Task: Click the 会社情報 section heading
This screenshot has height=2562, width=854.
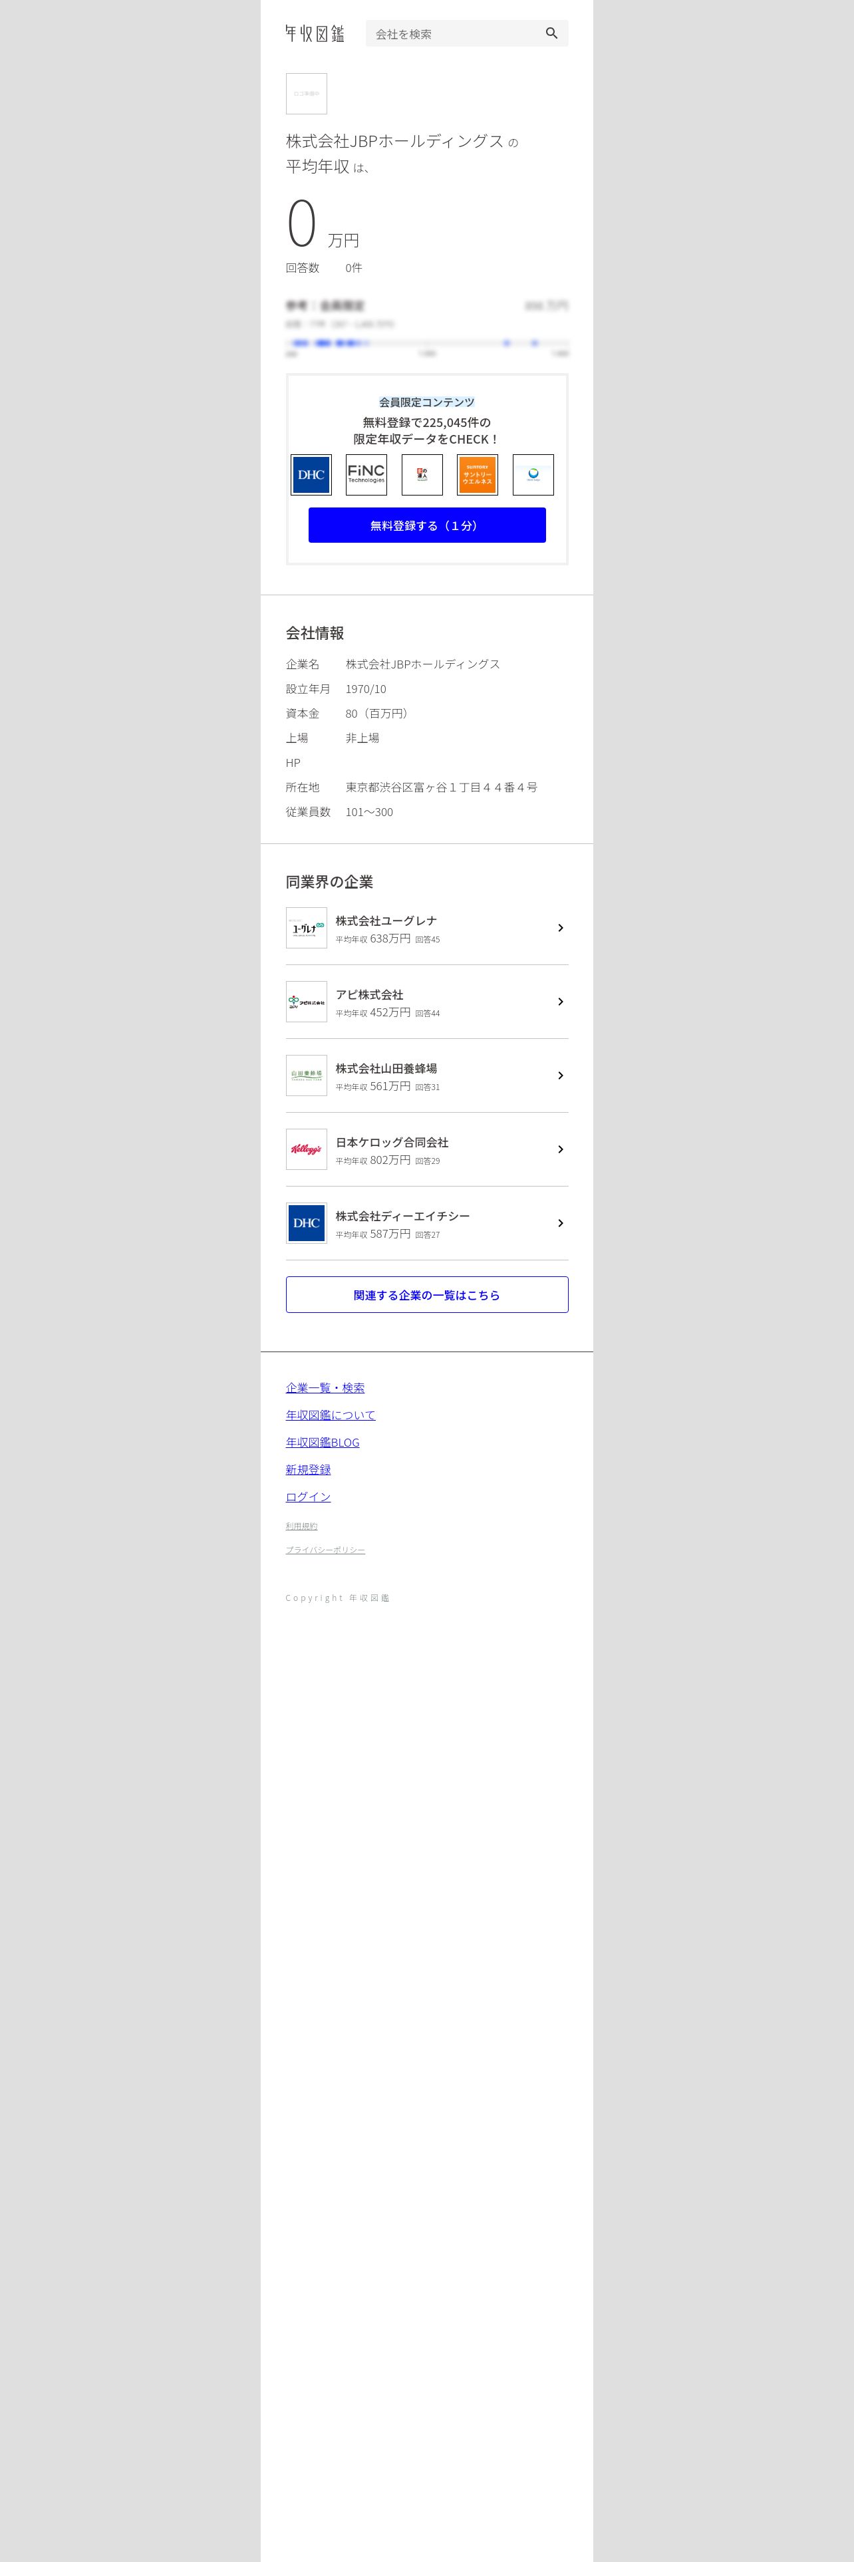Action: tap(315, 633)
